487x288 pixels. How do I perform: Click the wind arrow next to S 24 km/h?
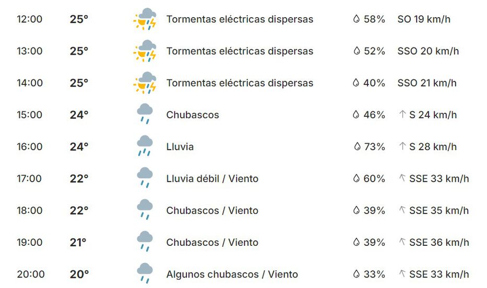[x=402, y=115]
